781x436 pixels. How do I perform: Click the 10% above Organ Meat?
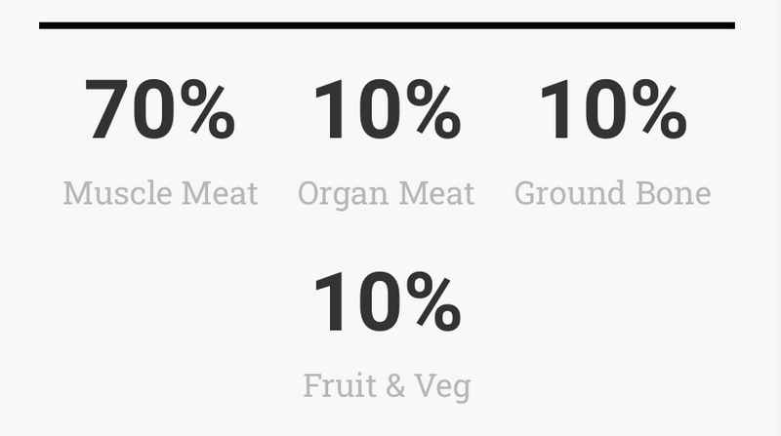(387, 109)
